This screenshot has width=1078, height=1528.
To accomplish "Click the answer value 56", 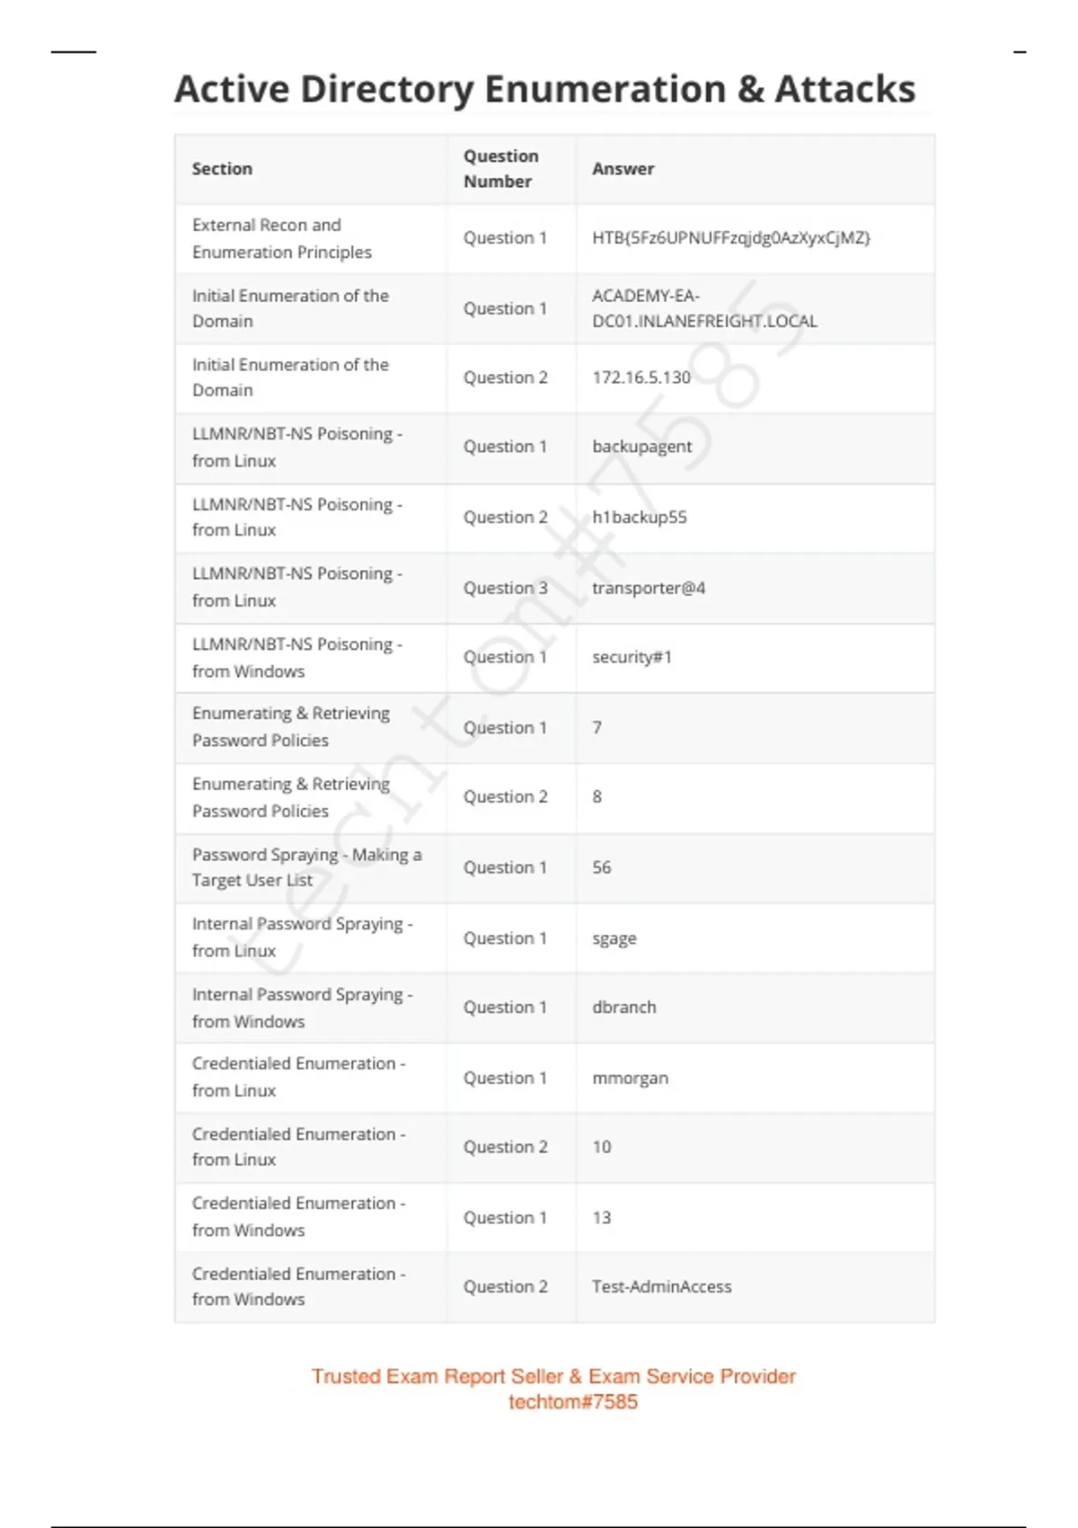I will click(601, 867).
